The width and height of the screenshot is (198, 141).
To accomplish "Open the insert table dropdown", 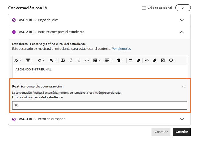I will click(97, 60).
